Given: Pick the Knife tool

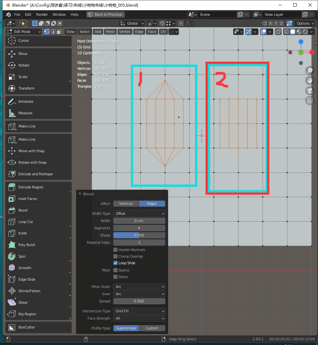Looking at the screenshot, I should (38, 233).
